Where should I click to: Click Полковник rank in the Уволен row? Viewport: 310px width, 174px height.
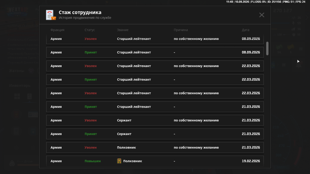126,148
